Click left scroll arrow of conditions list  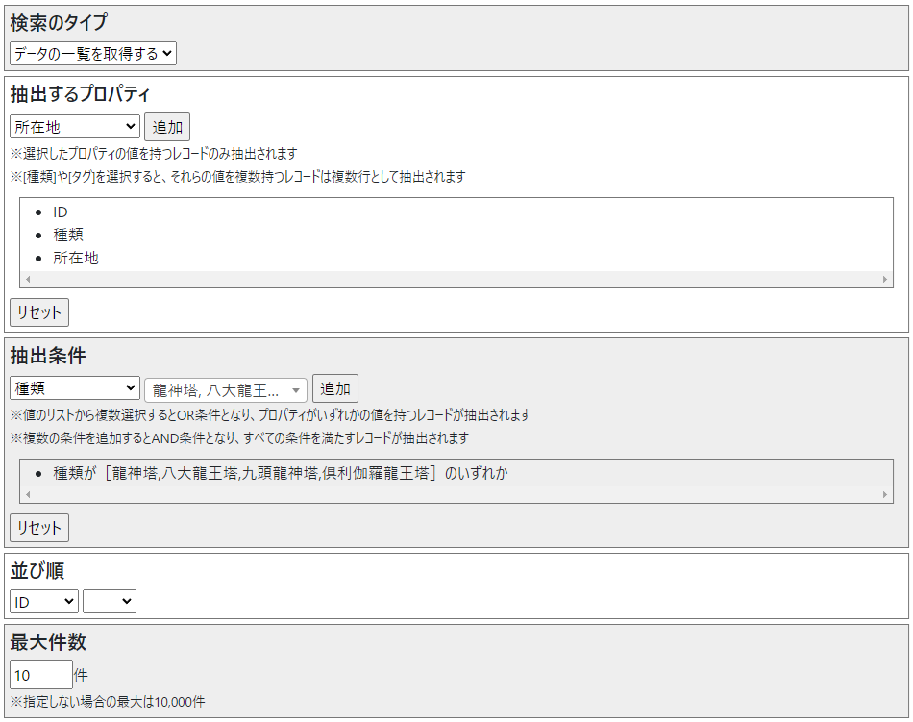coord(28,495)
